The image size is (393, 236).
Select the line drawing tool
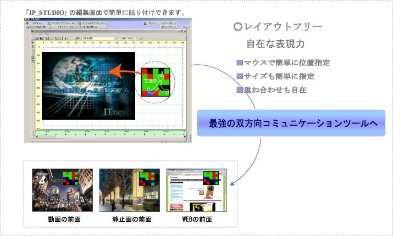tap(33, 50)
